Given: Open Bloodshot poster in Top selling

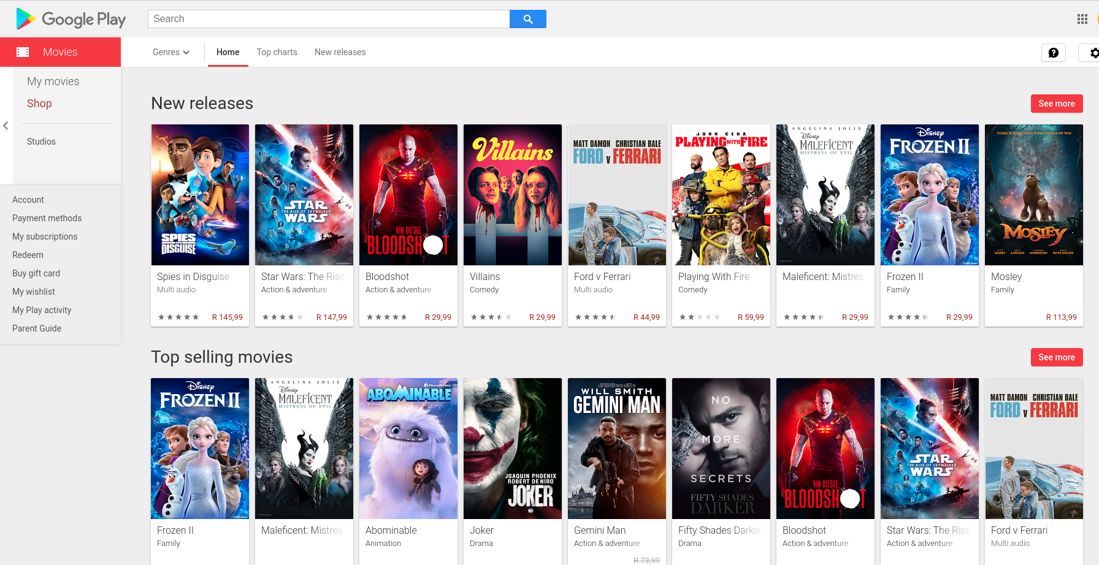Looking at the screenshot, I should pyautogui.click(x=825, y=449).
